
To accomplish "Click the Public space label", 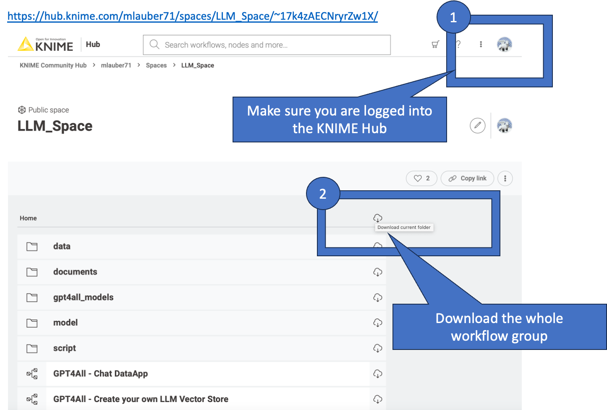I will pos(49,110).
